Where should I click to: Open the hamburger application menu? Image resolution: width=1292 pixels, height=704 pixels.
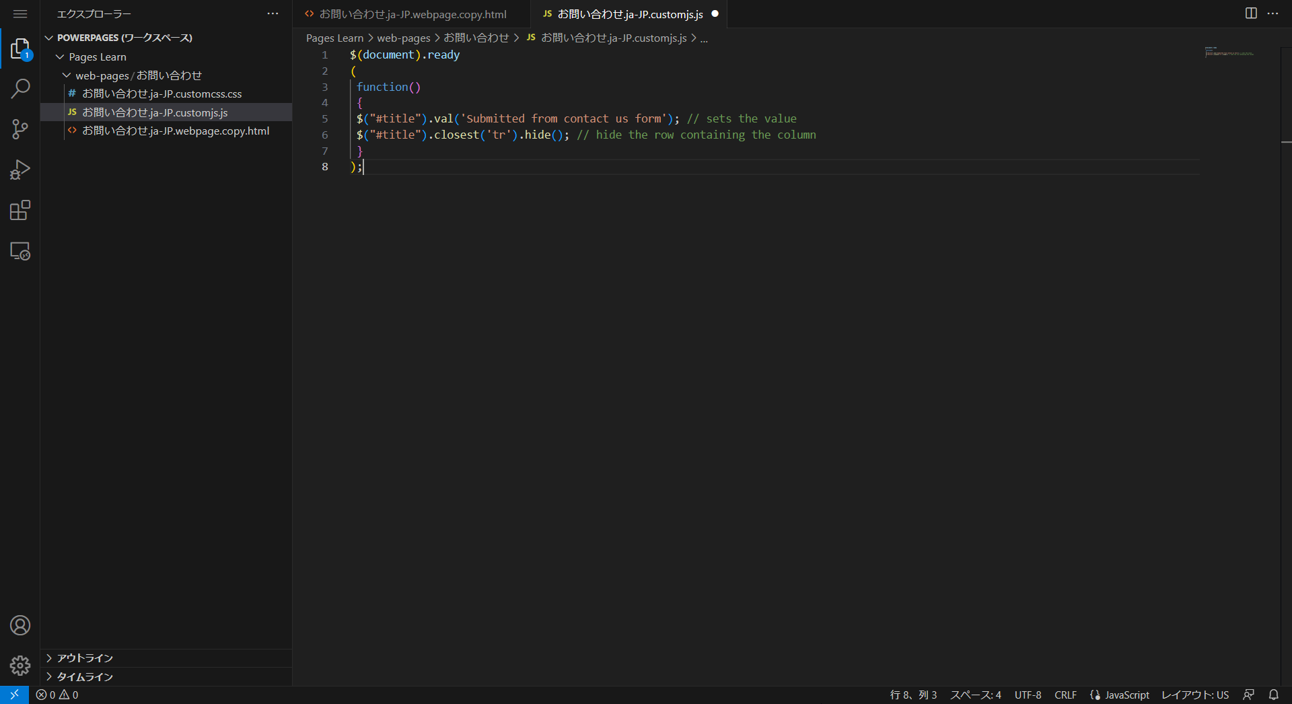click(20, 14)
